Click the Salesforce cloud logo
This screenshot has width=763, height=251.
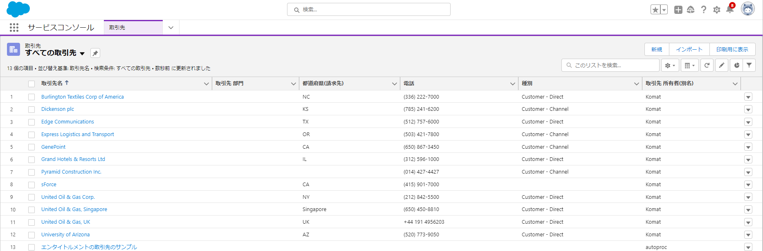click(x=18, y=9)
